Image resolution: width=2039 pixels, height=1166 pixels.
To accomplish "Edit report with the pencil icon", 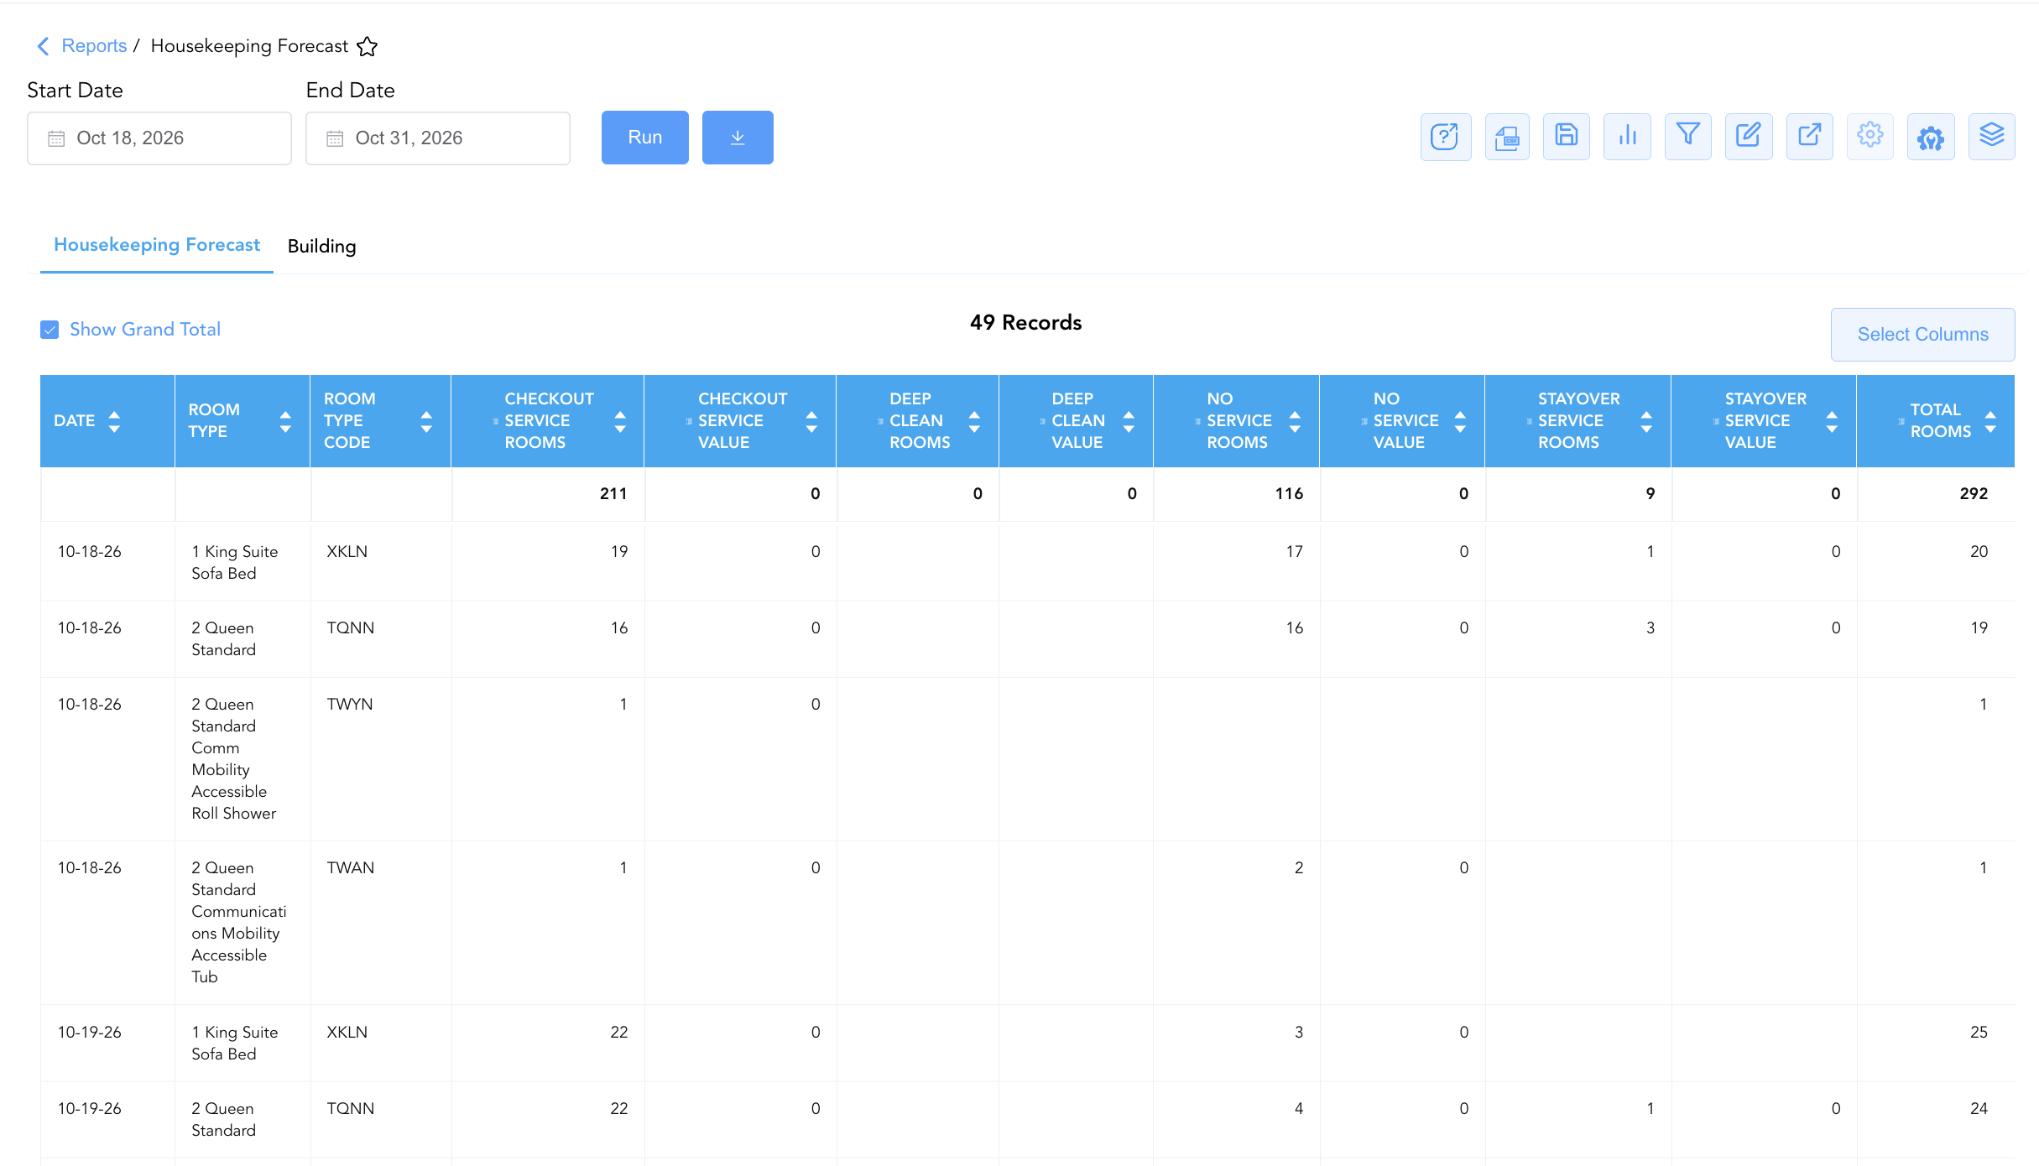I will tap(1749, 137).
